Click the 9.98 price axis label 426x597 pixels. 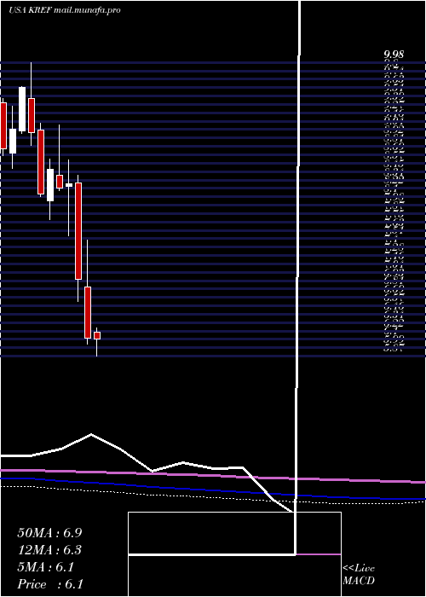394,55
